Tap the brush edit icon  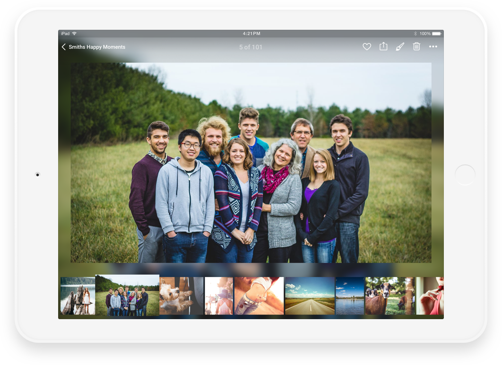tap(400, 47)
